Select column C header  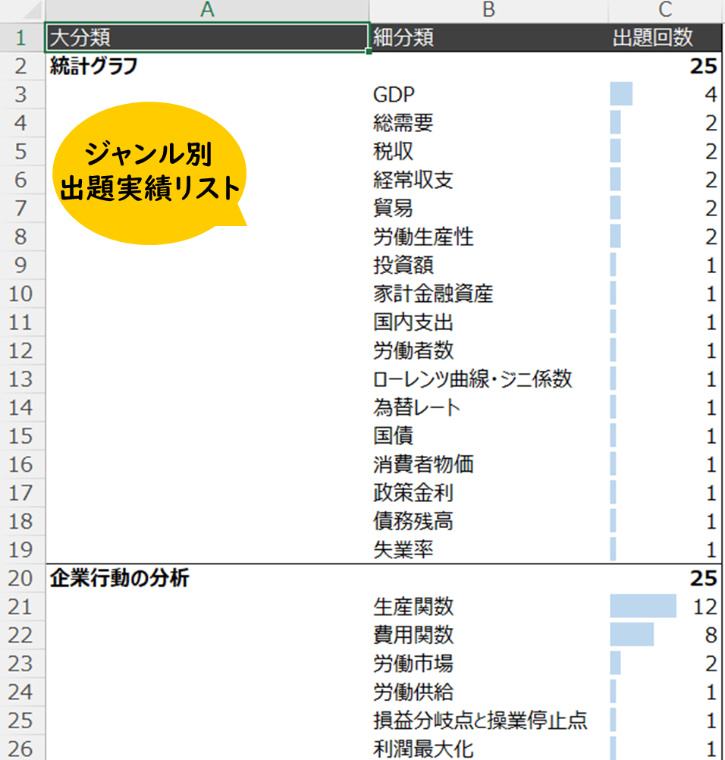tap(665, 9)
